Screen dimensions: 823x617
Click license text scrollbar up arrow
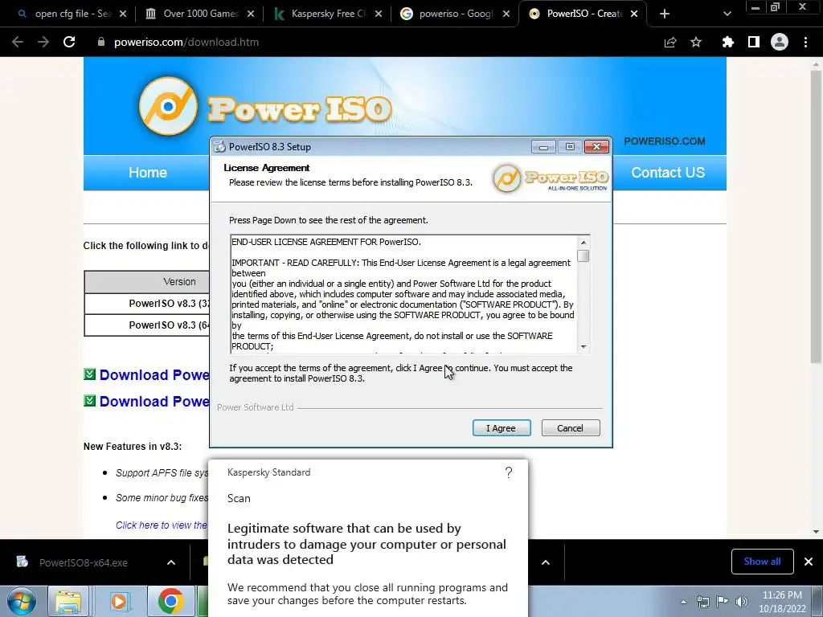583,243
